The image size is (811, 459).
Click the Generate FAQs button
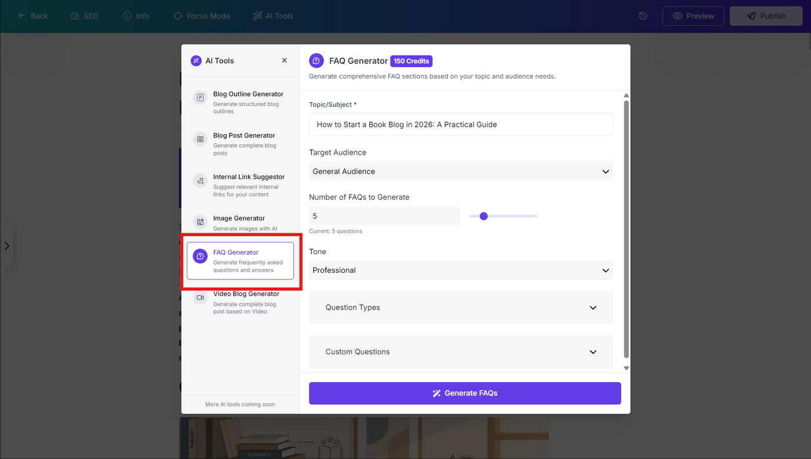[x=465, y=393]
